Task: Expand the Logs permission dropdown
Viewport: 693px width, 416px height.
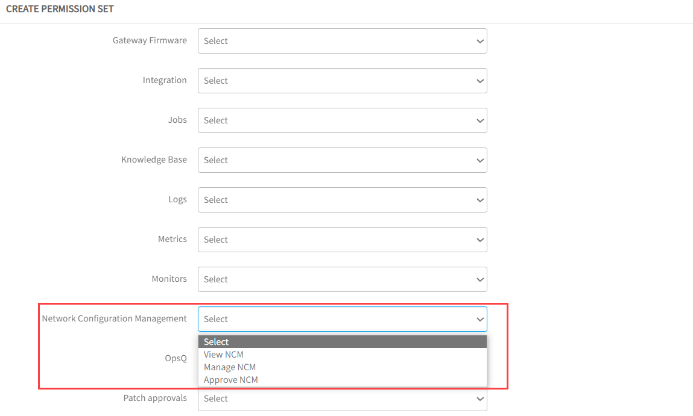Action: click(x=343, y=200)
